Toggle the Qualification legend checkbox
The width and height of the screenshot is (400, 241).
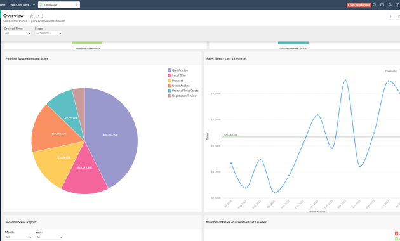[170, 70]
